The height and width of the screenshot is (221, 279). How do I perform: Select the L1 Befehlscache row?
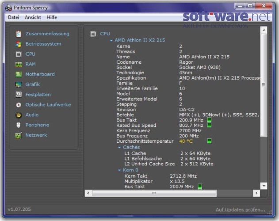(x=167, y=159)
